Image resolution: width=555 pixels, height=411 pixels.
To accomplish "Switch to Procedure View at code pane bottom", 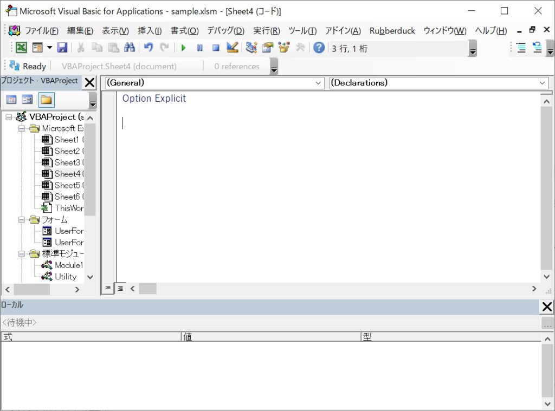I will [108, 288].
